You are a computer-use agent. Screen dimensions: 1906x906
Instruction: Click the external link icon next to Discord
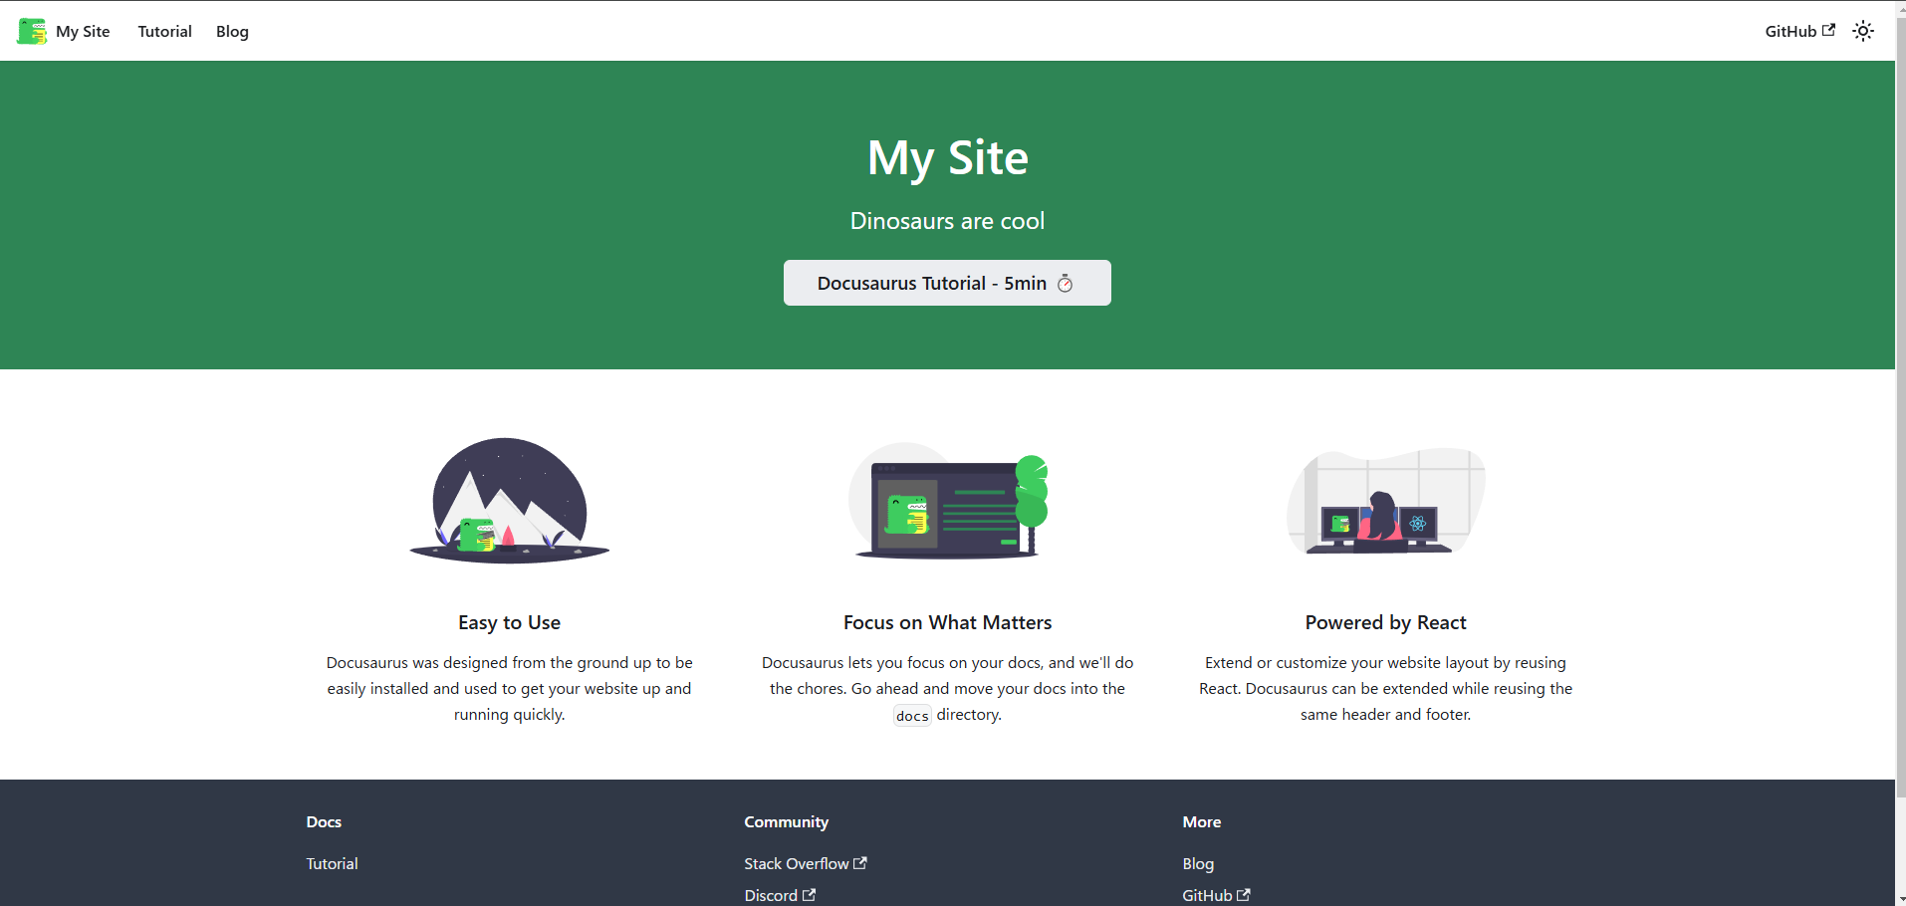point(809,894)
